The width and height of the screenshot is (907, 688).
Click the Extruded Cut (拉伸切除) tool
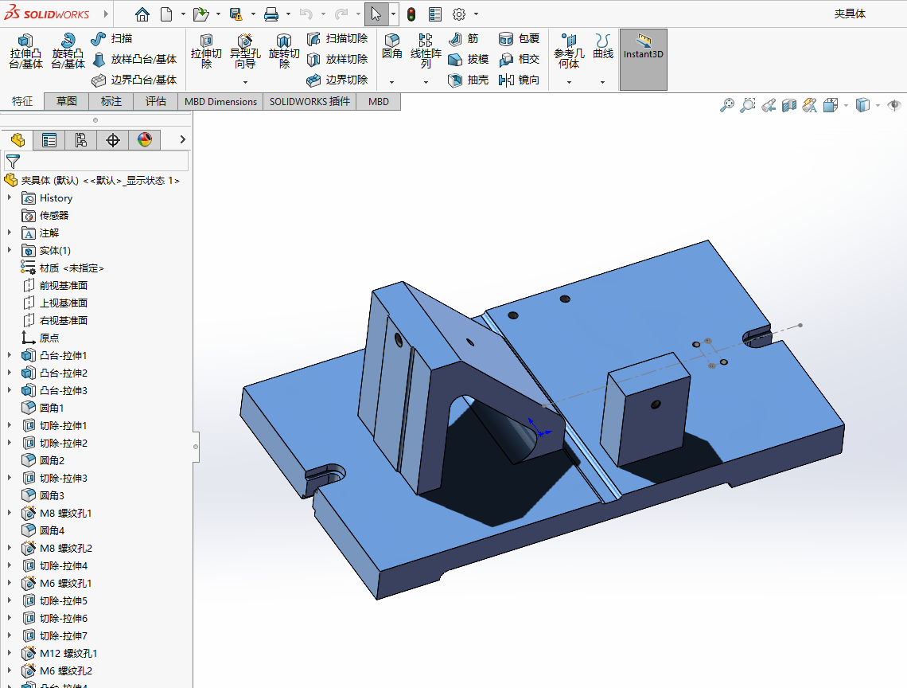click(206, 51)
